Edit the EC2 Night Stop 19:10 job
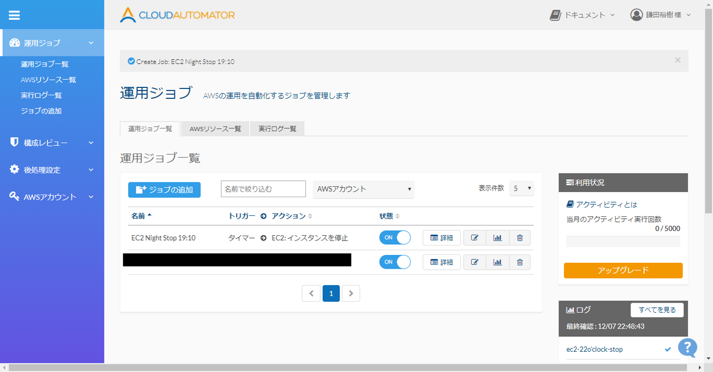Image resolution: width=713 pixels, height=372 pixels. tap(475, 238)
